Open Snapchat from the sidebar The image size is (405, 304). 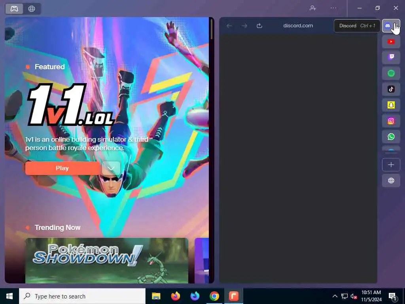point(391,105)
